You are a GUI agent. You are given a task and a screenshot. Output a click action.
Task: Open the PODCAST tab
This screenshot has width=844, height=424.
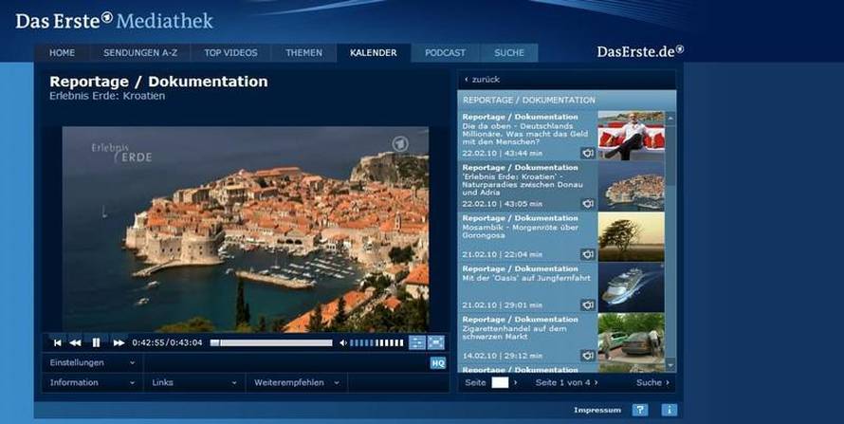click(445, 53)
